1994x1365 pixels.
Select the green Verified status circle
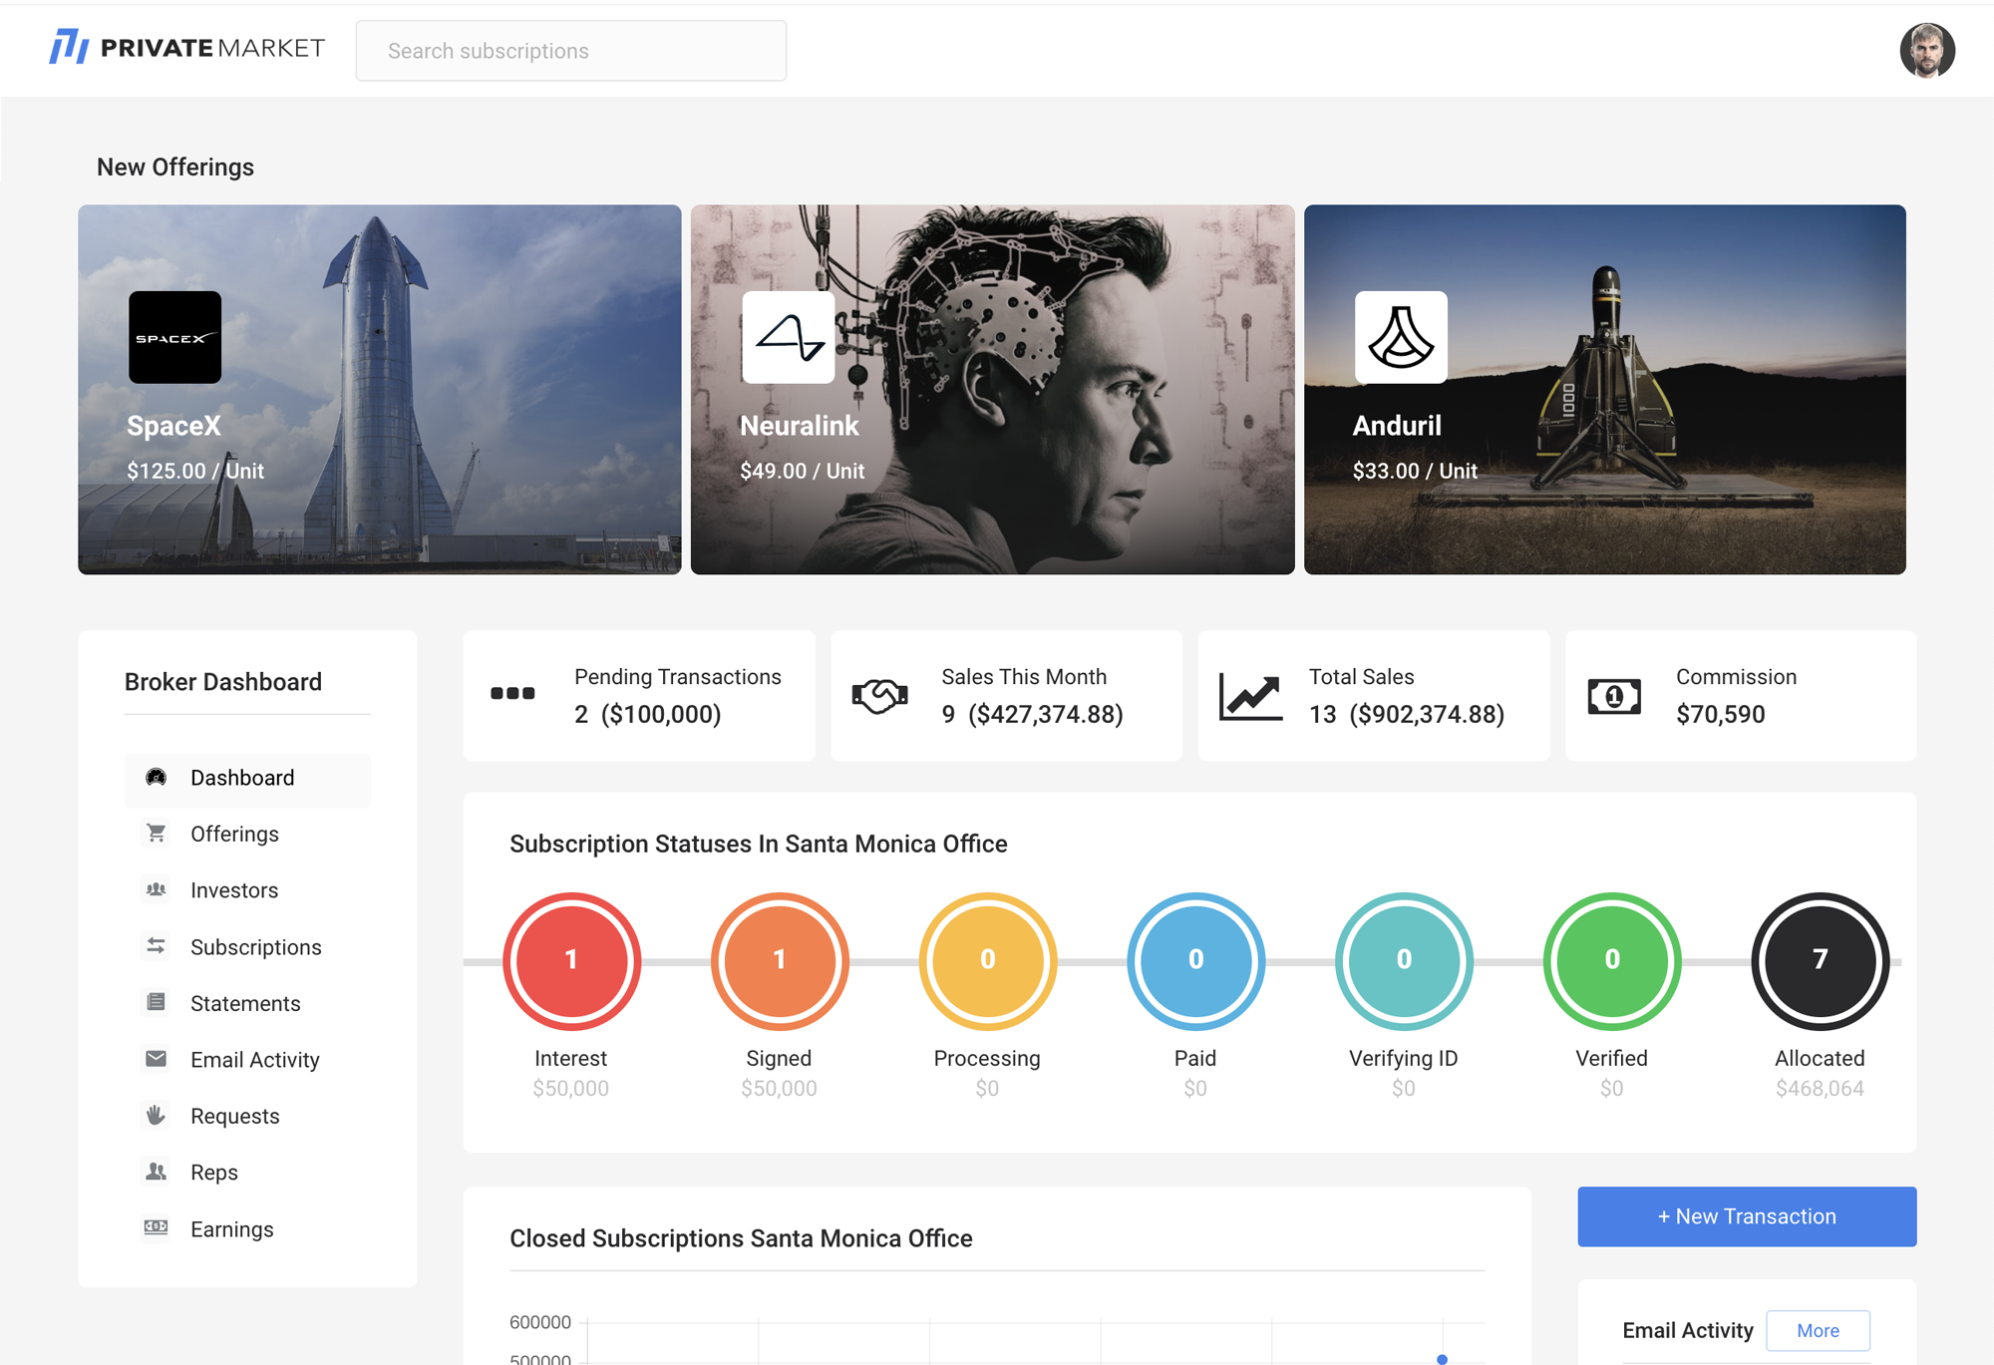[x=1612, y=960]
